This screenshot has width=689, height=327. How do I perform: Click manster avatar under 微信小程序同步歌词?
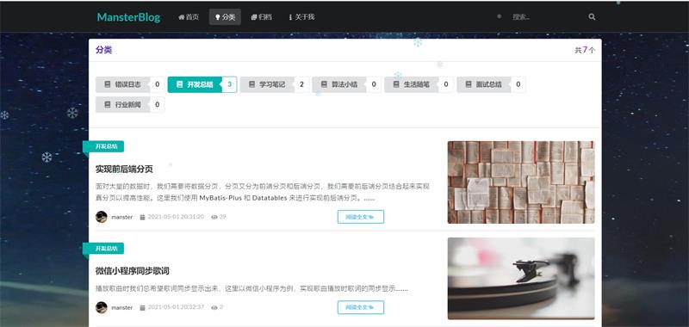102,307
